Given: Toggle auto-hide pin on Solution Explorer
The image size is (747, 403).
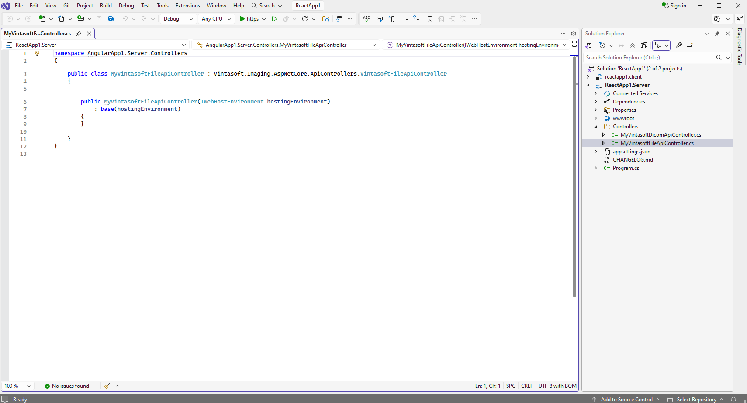Looking at the screenshot, I should click(717, 34).
